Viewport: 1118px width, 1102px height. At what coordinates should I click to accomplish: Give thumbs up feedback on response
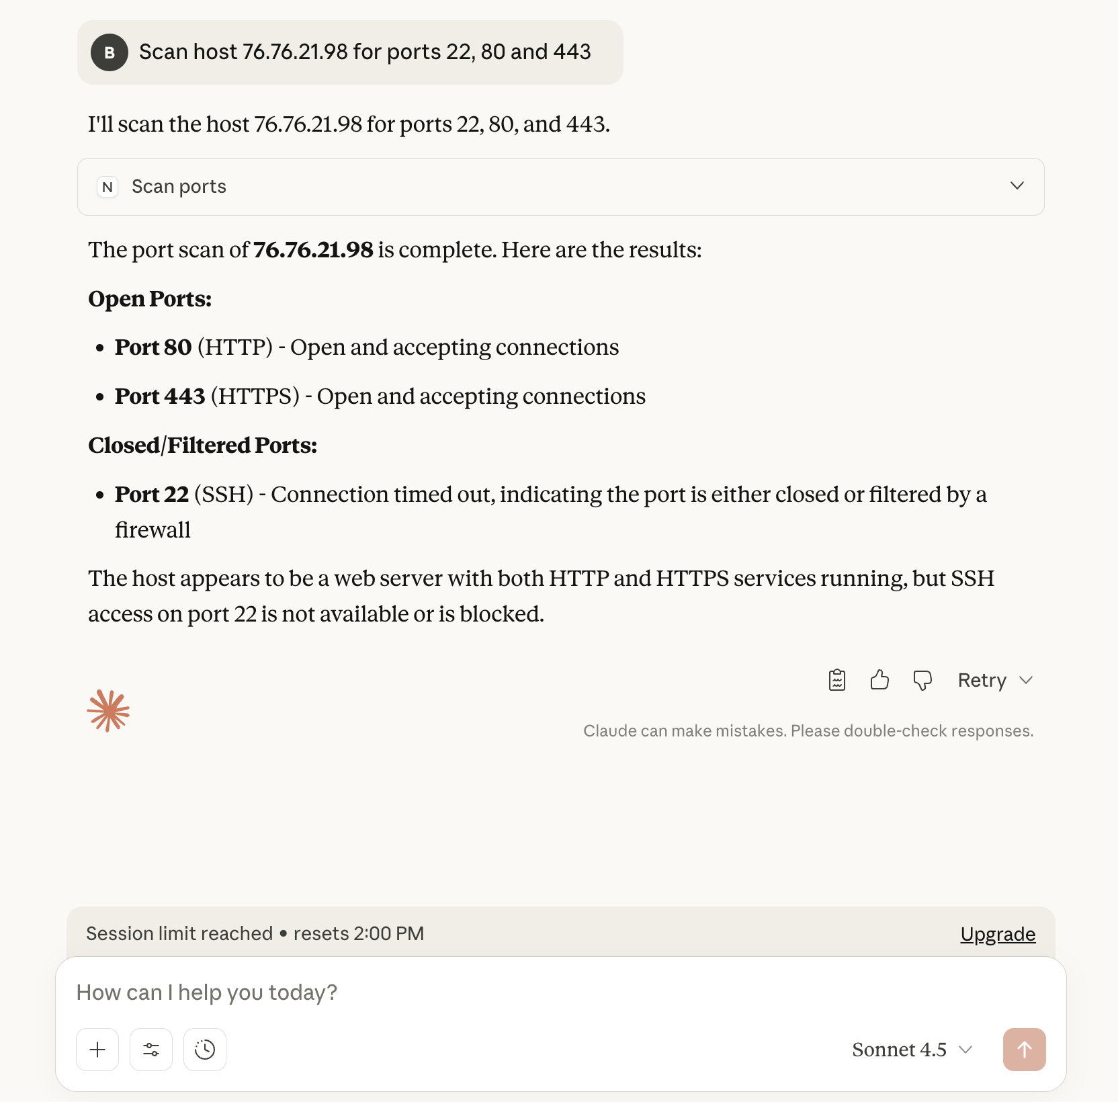[x=879, y=680]
